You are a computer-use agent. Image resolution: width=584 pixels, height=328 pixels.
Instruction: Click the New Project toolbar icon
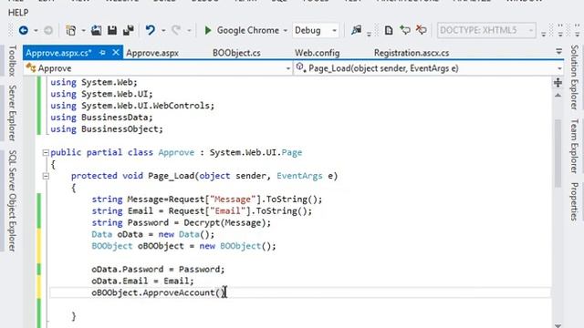coord(71,30)
